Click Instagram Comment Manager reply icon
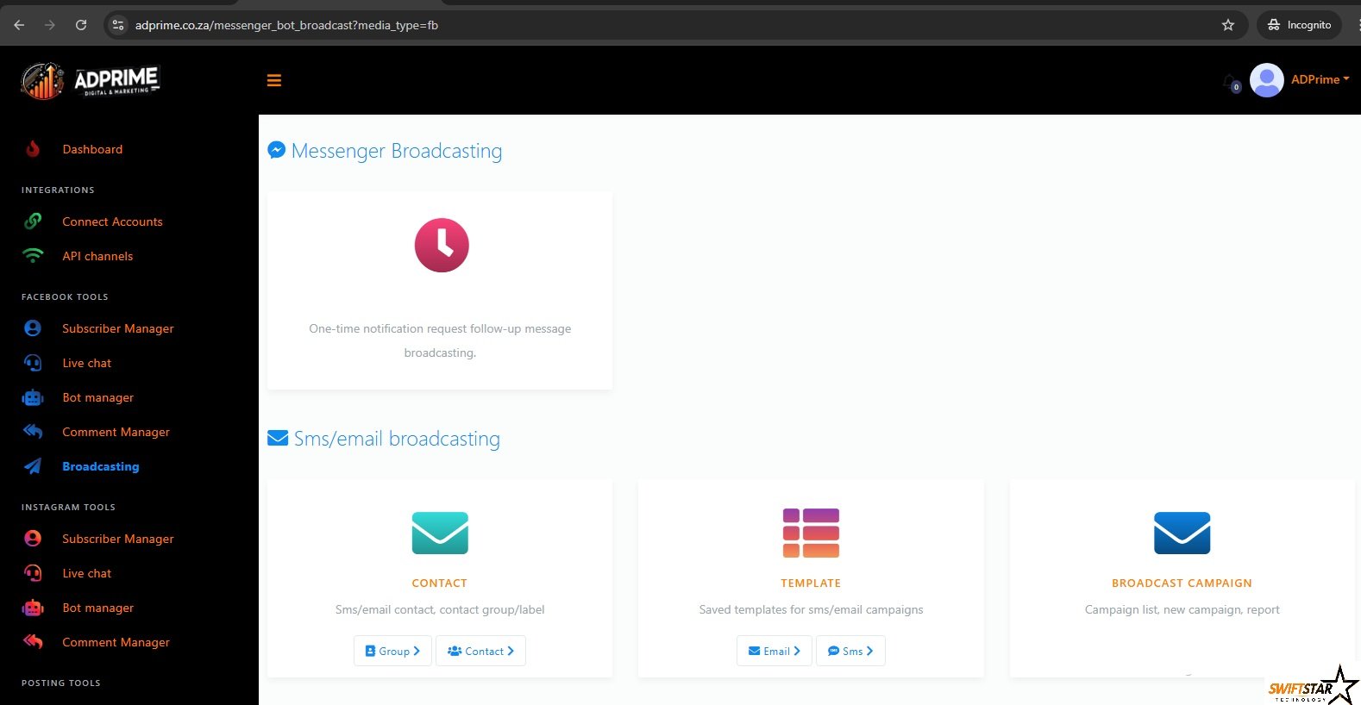The image size is (1361, 705). pos(33,642)
